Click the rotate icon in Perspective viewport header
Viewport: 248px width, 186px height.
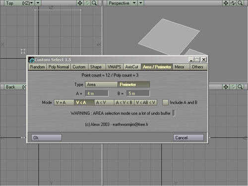[x=233, y=3]
